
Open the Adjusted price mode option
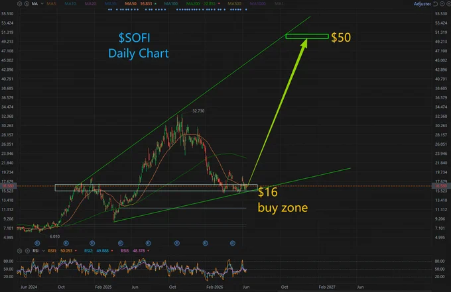tap(422, 4)
